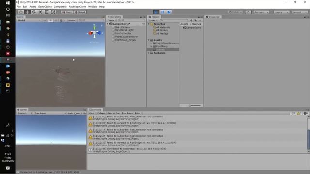
Task: Select the combined Transform tool
Action: click(54, 12)
